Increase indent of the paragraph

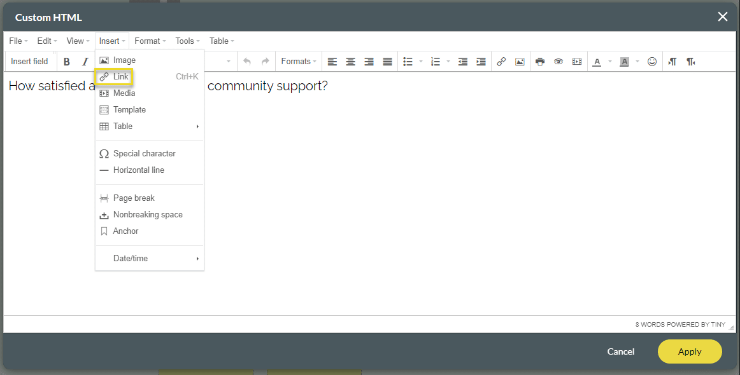(x=481, y=62)
